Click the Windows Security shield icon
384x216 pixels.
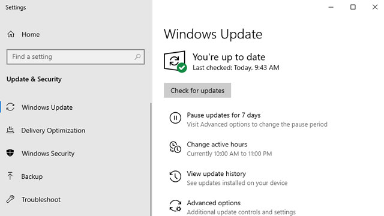(10, 153)
